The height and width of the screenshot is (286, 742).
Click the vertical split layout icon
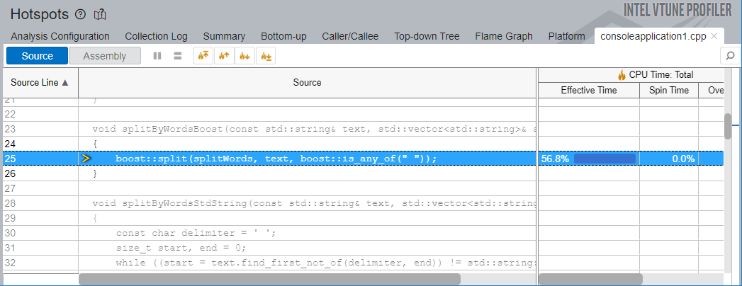(157, 56)
